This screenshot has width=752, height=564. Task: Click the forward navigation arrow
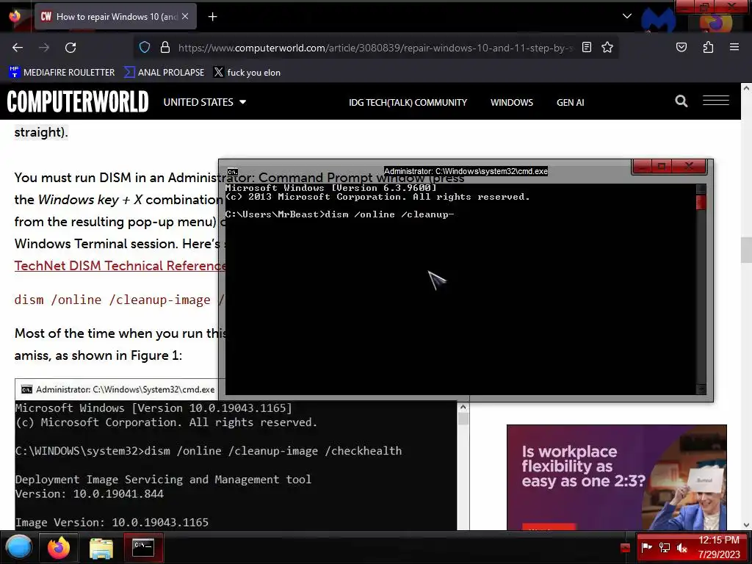(x=44, y=48)
